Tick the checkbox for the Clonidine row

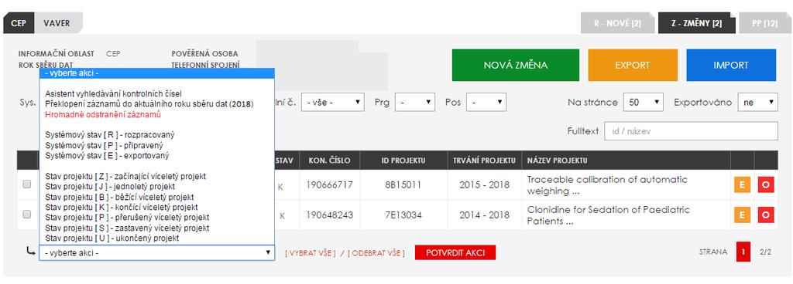click(x=27, y=215)
